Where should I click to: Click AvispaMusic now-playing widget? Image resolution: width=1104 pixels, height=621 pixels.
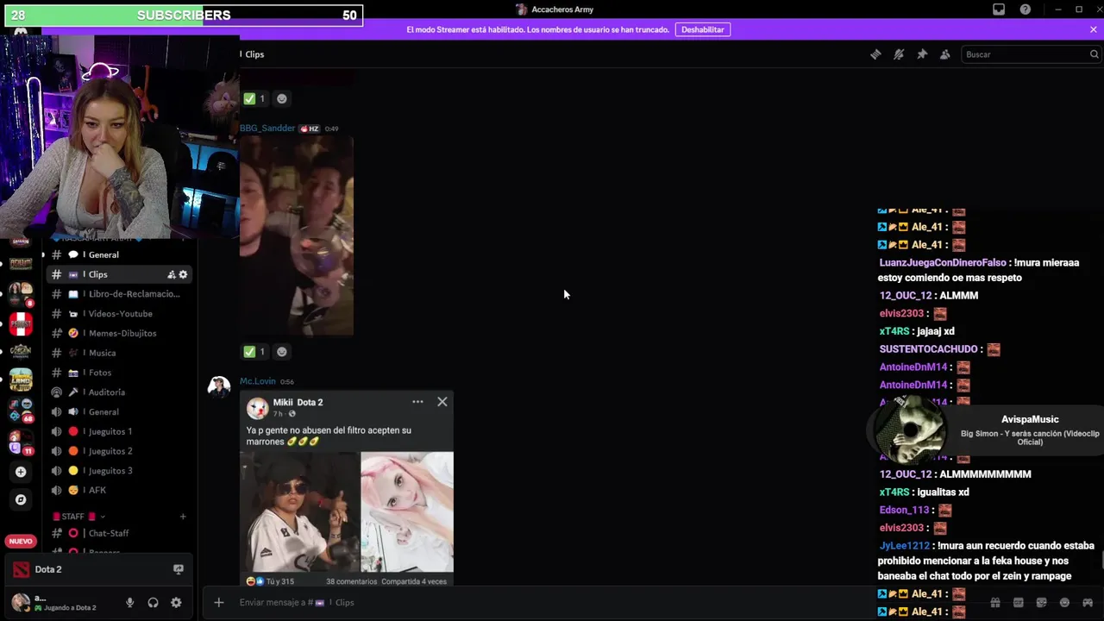985,430
